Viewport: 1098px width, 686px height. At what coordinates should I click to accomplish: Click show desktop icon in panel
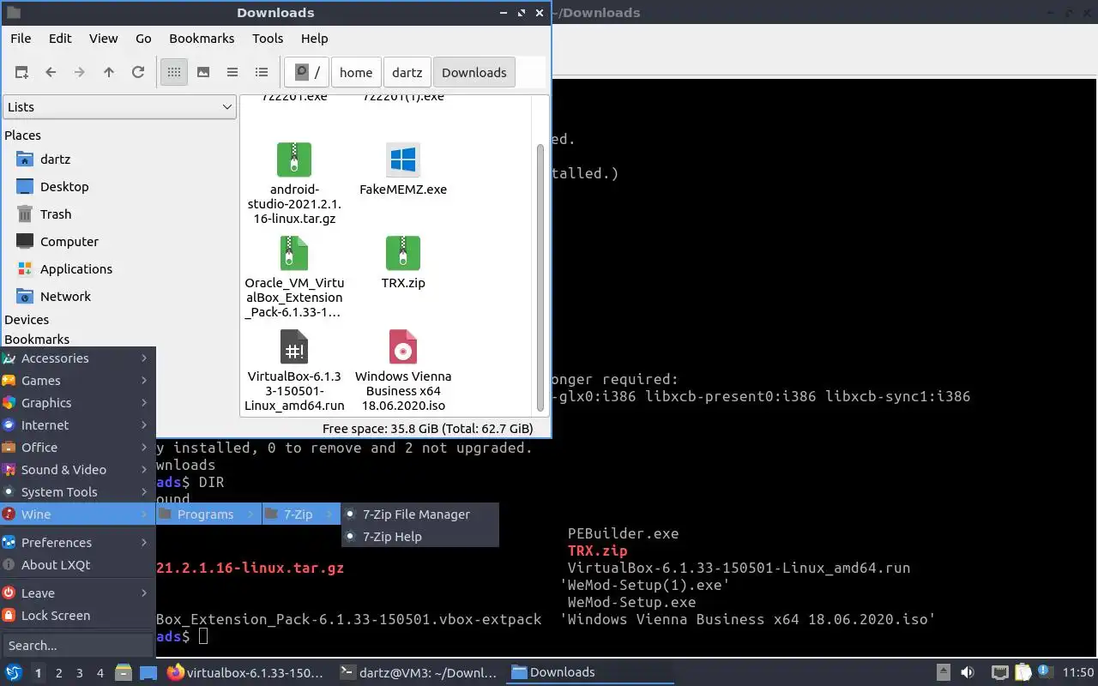point(148,673)
